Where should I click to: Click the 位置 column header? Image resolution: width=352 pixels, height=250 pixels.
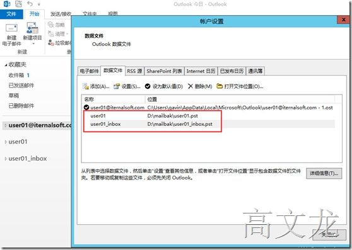(x=240, y=99)
